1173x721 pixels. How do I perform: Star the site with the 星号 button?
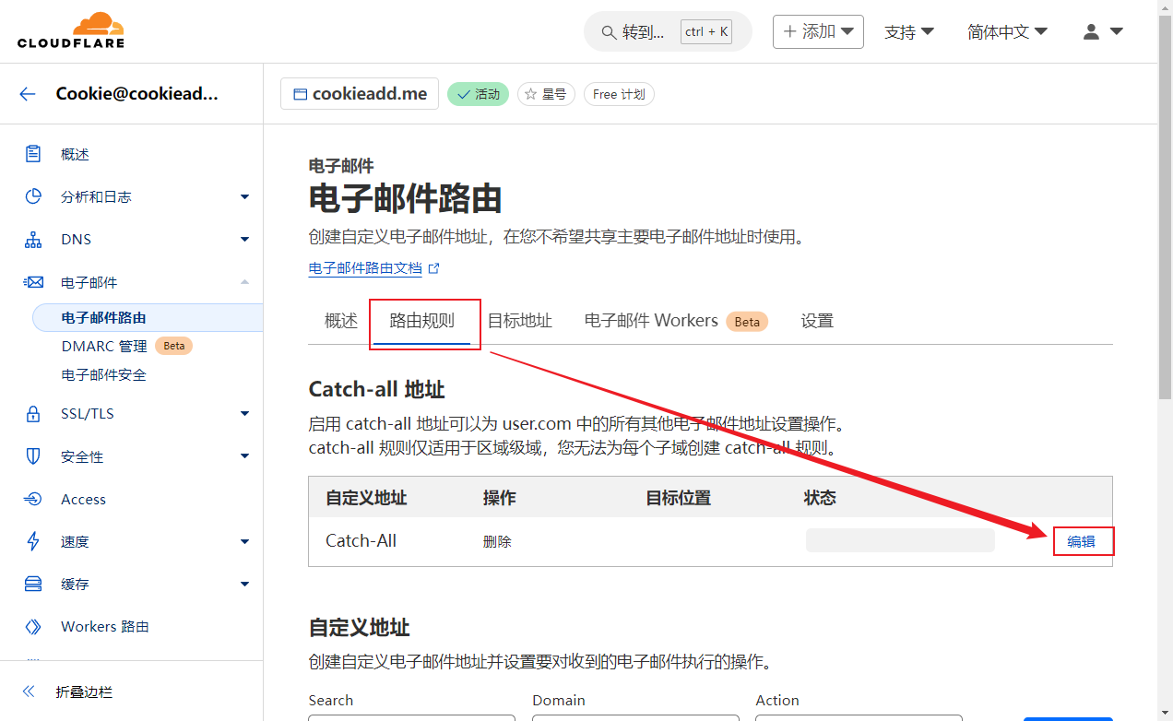pos(546,94)
